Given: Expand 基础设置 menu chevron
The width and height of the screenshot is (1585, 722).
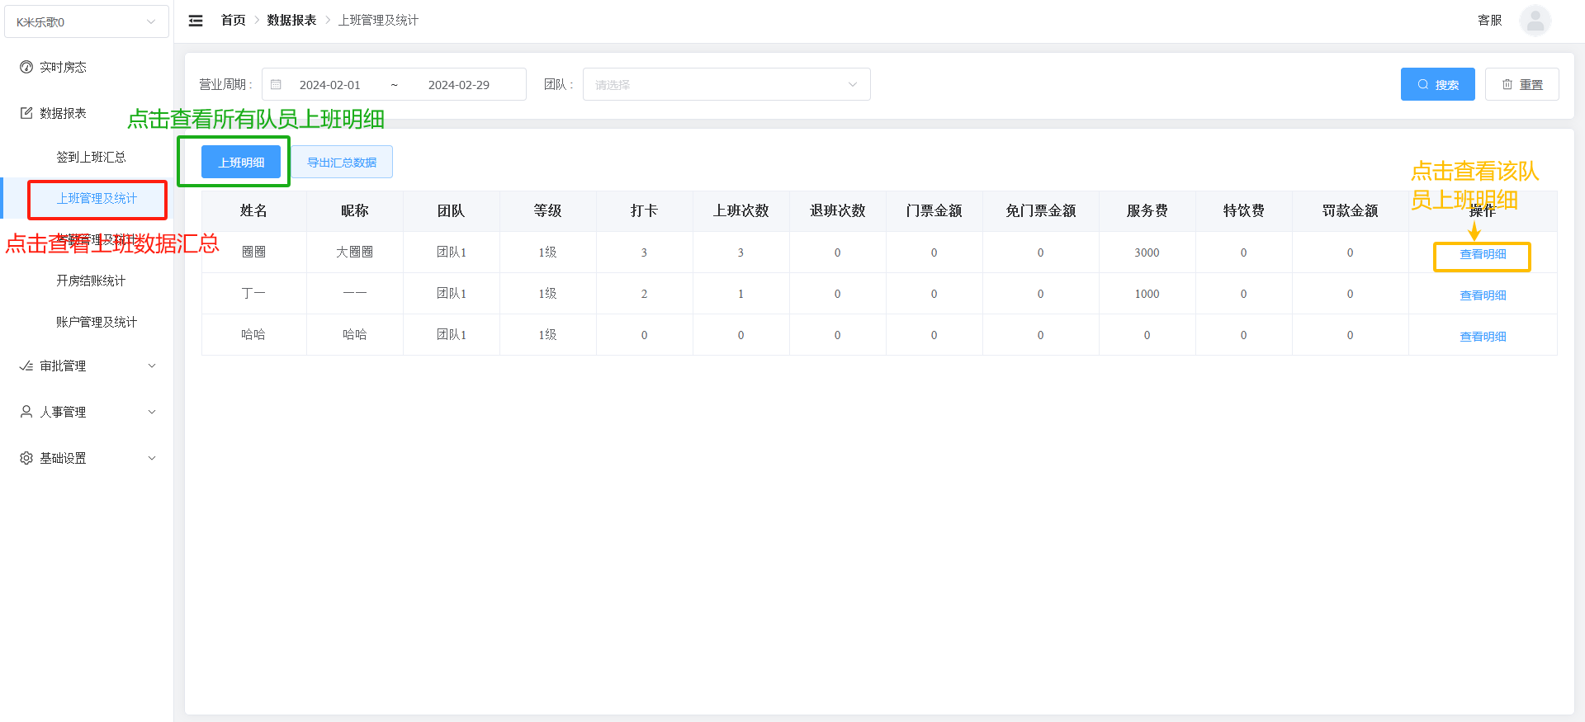Looking at the screenshot, I should 152,458.
